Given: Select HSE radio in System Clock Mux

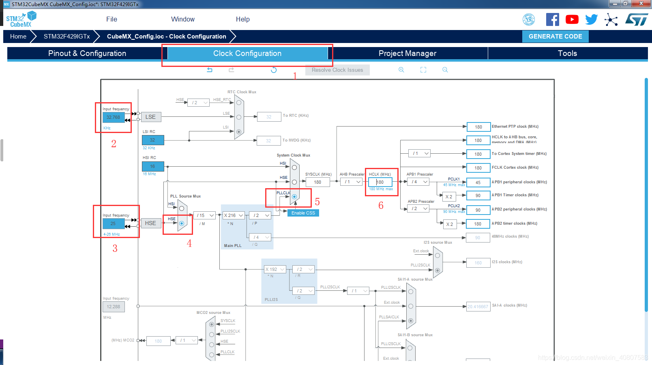Looking at the screenshot, I should [294, 182].
